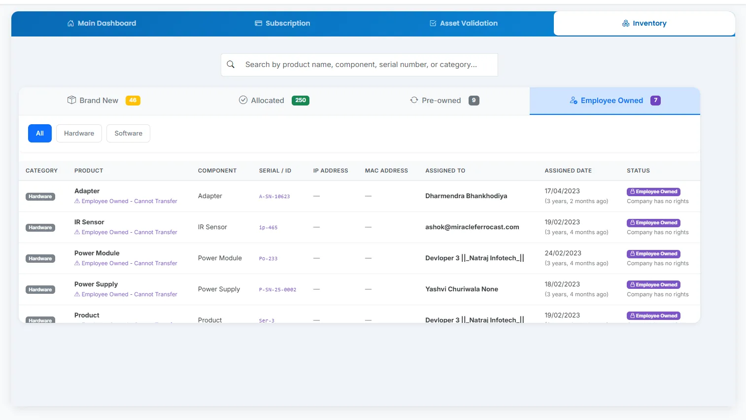Viewport: 746px width, 420px height.
Task: Click the Employee Owned person icon
Action: pos(574,101)
